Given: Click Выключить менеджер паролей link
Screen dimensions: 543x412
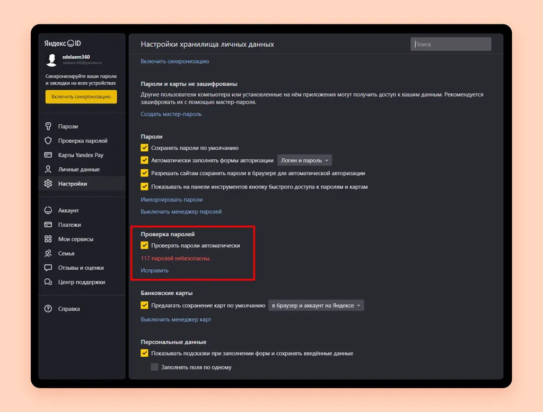Looking at the screenshot, I should [x=181, y=211].
